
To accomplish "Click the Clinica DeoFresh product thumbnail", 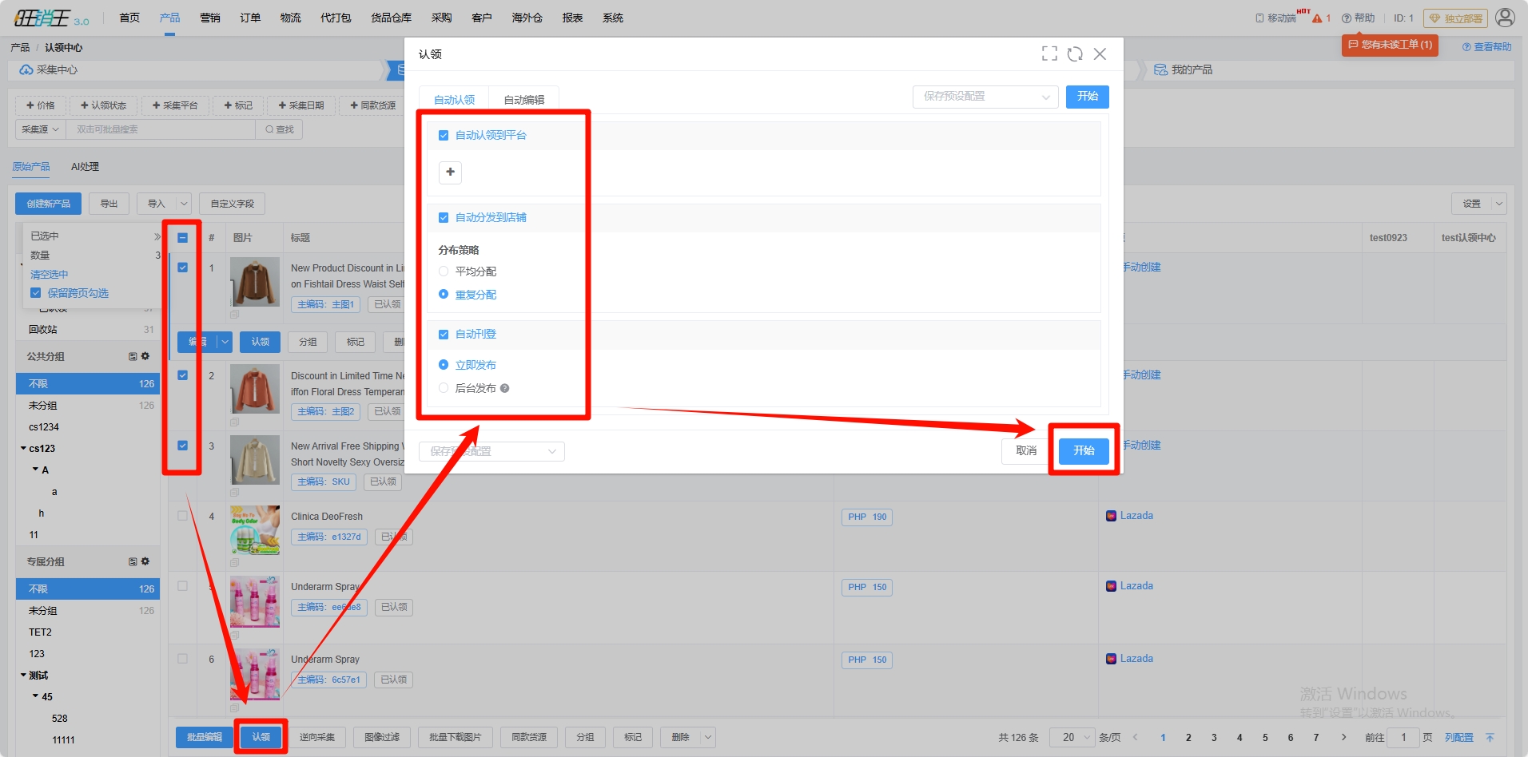I will pos(255,529).
